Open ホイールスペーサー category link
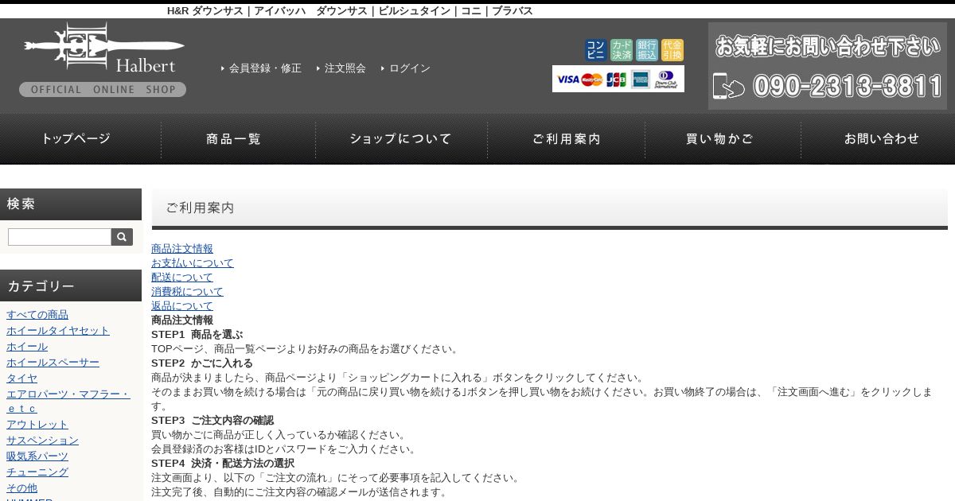955x501 pixels. point(53,363)
